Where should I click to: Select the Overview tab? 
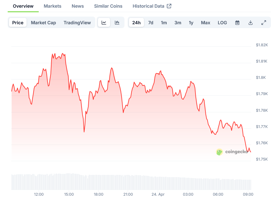click(x=23, y=6)
